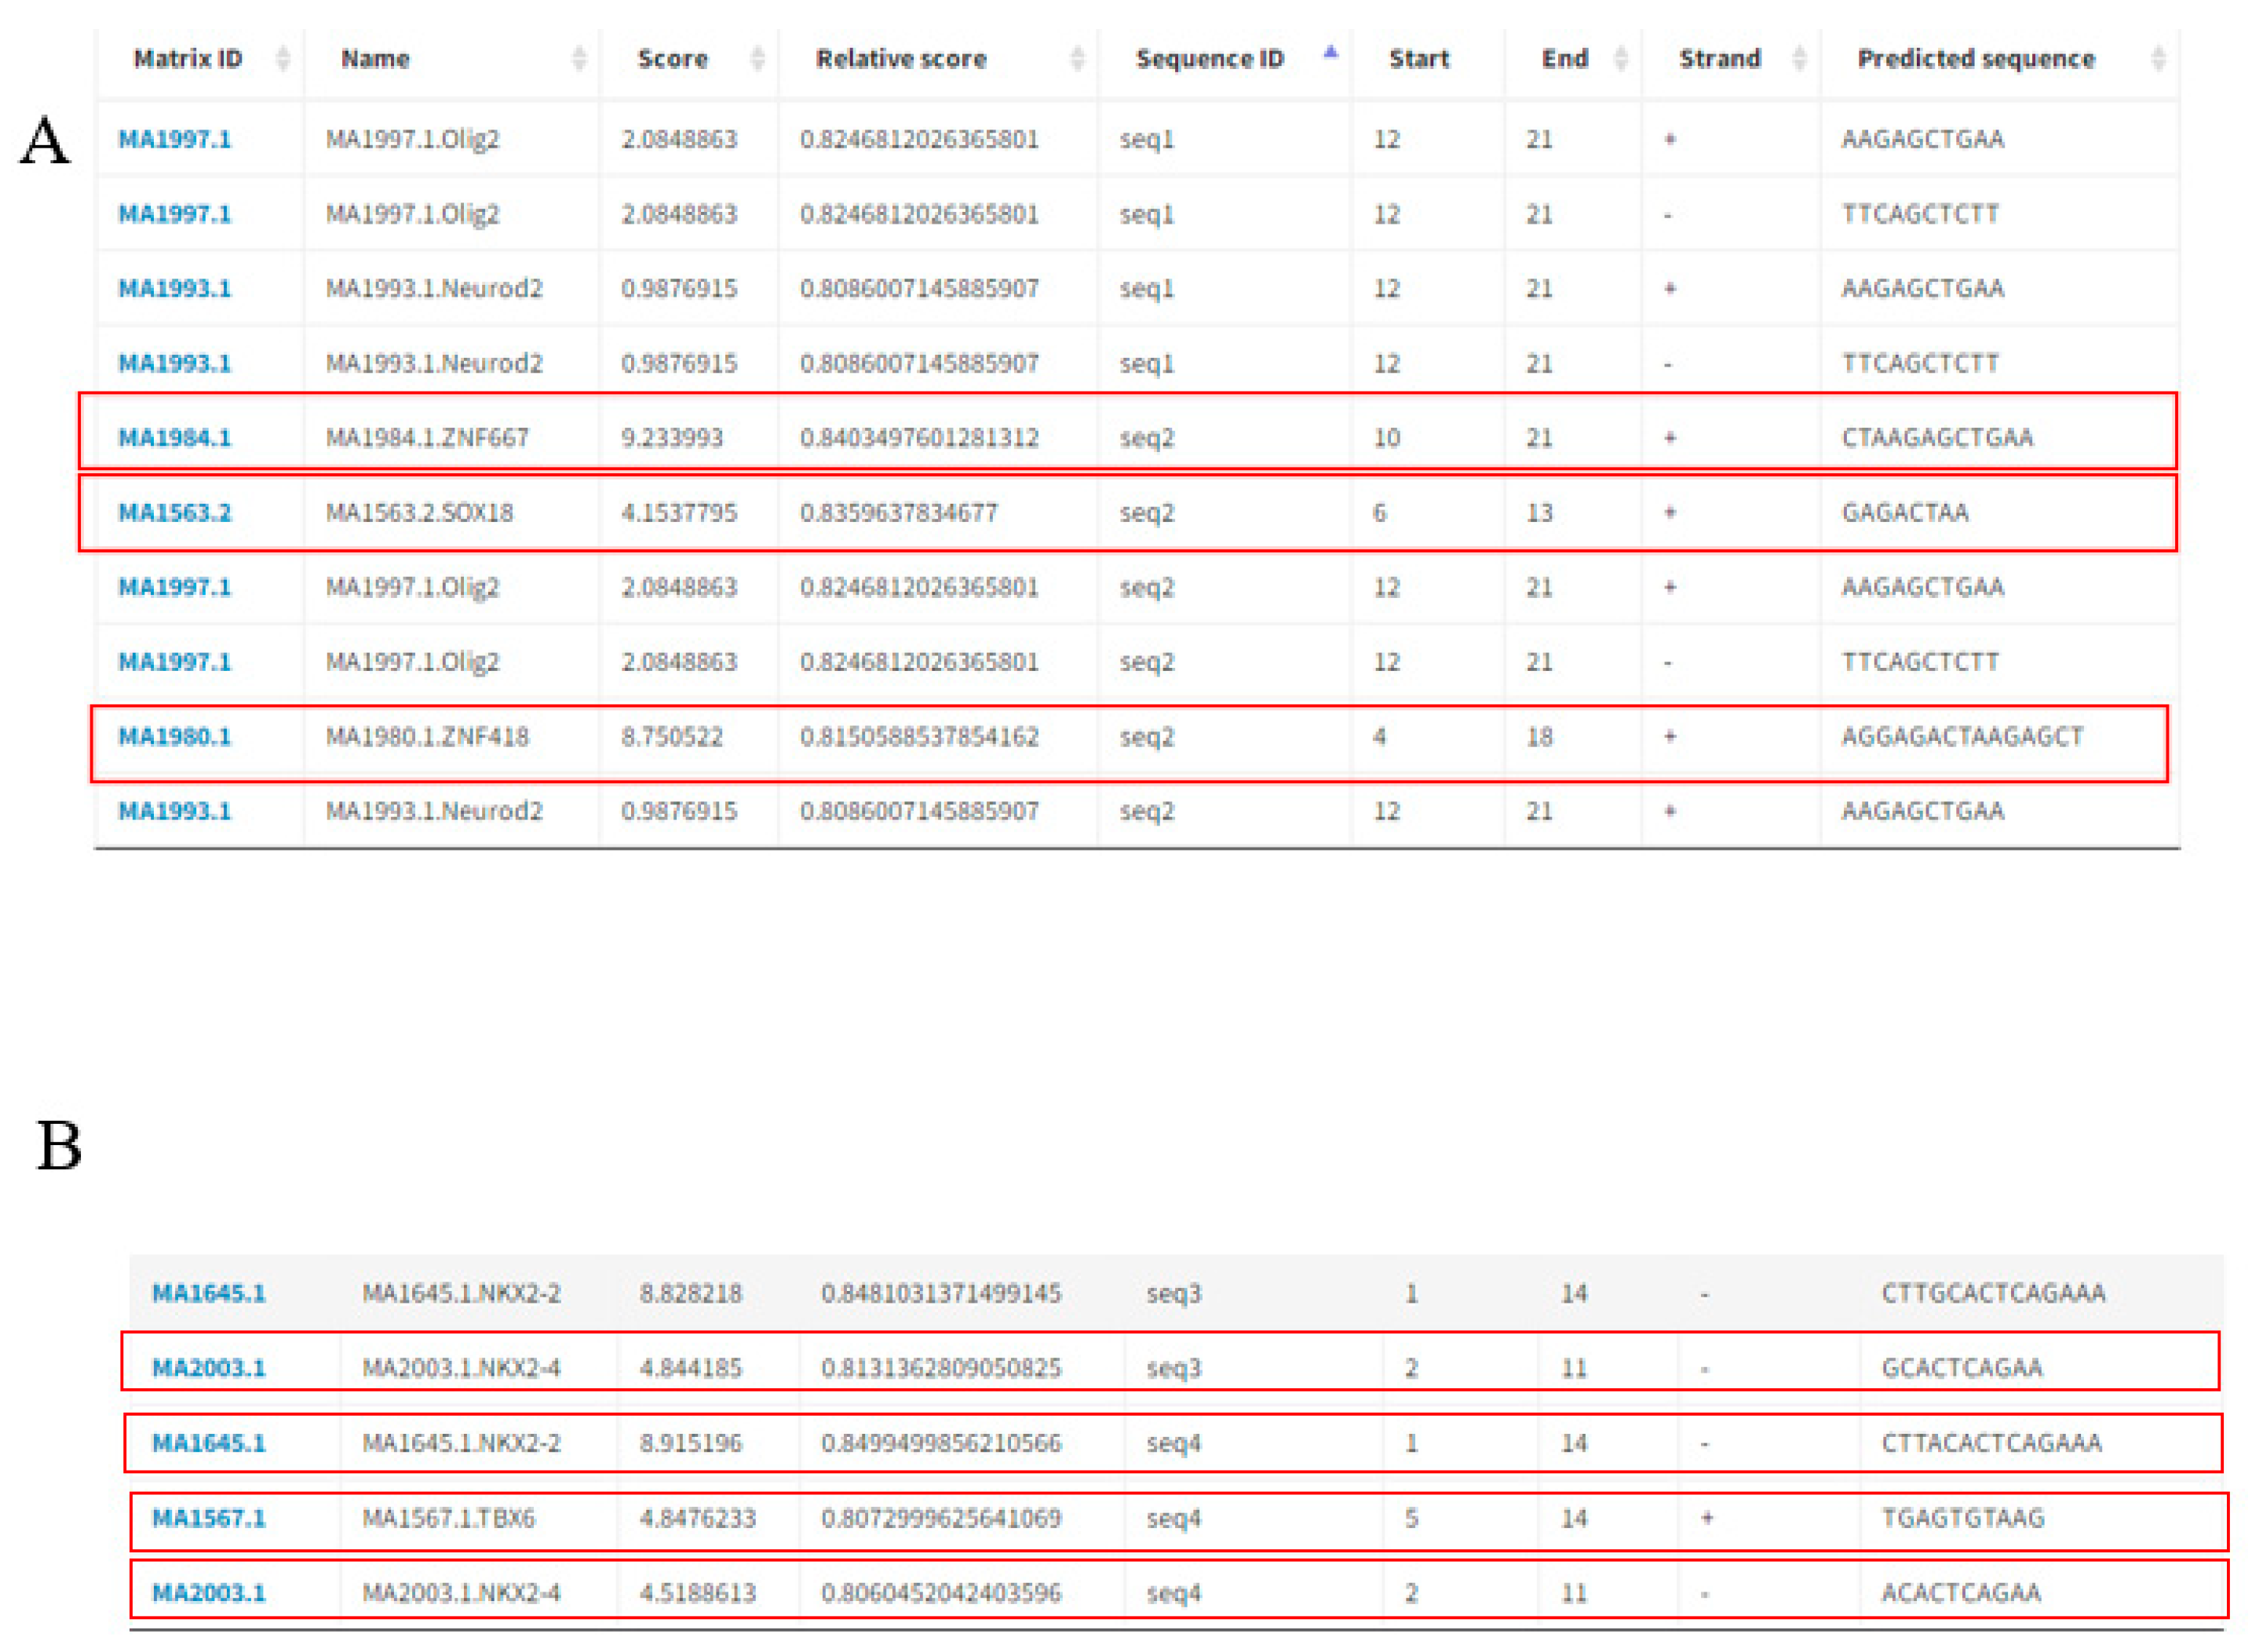Click the TGAGTGTAAG predicted sequence cell

coord(1962,1518)
